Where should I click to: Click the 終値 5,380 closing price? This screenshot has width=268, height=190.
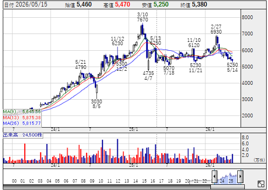pyautogui.click(x=194, y=5)
